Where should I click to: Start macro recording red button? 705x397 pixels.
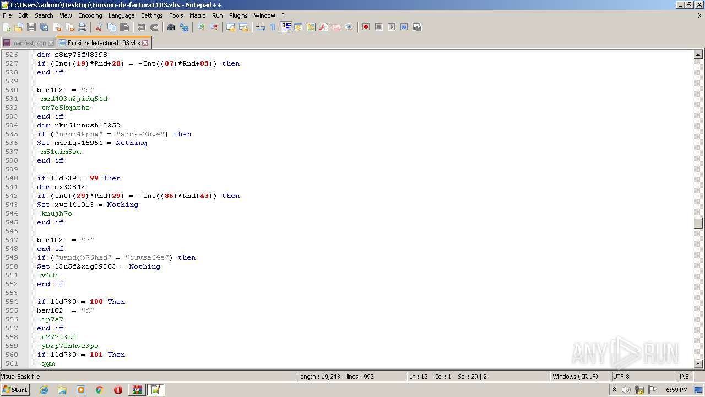[366, 27]
